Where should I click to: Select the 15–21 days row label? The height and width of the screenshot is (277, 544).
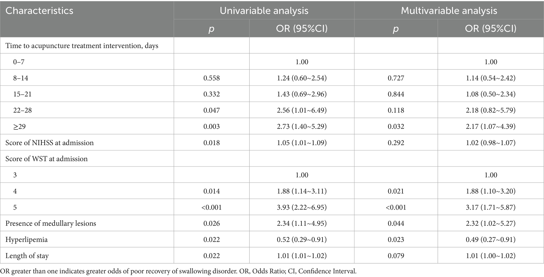22,94
